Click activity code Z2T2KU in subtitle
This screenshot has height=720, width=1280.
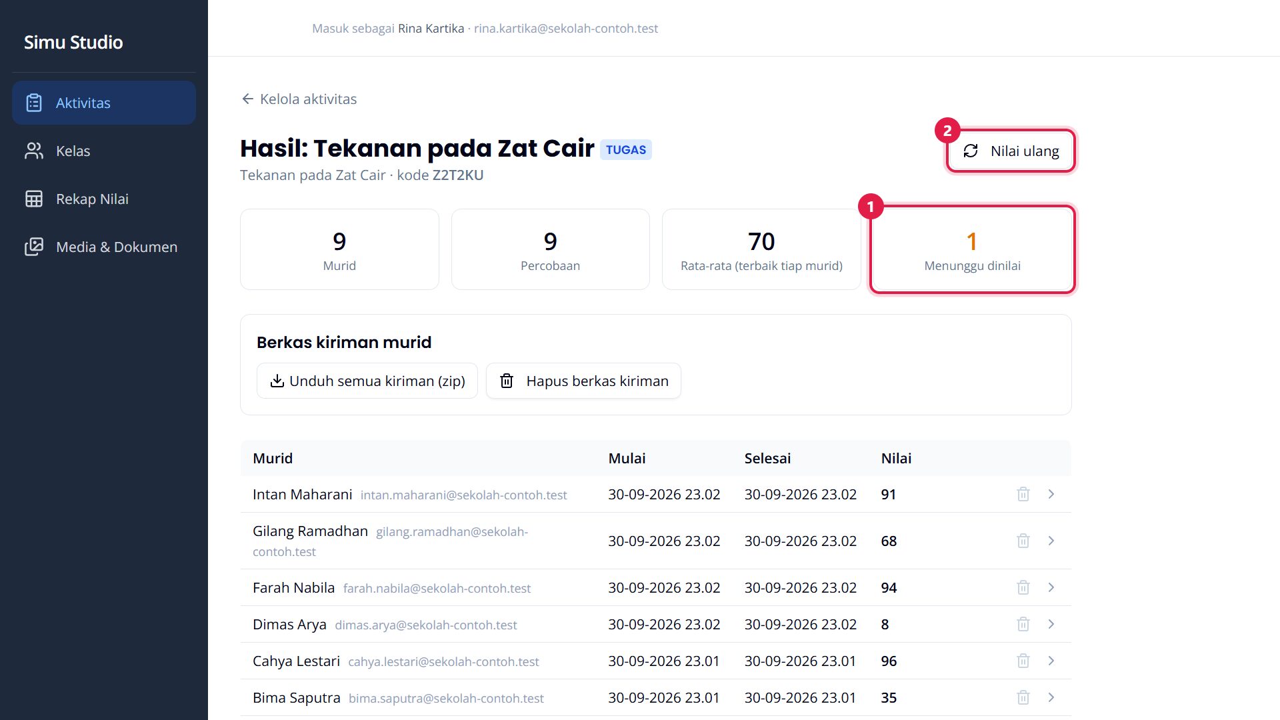tap(458, 175)
